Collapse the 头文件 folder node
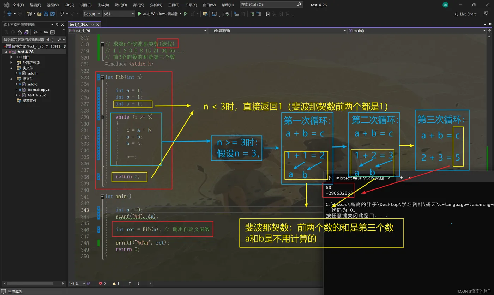 pos(11,68)
